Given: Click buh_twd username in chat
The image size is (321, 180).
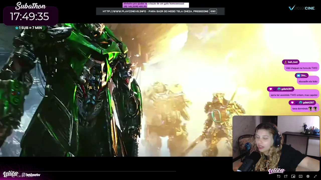Looking at the screenshot, I should pos(293,62).
